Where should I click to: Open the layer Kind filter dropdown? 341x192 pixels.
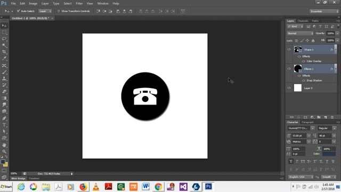295,27
